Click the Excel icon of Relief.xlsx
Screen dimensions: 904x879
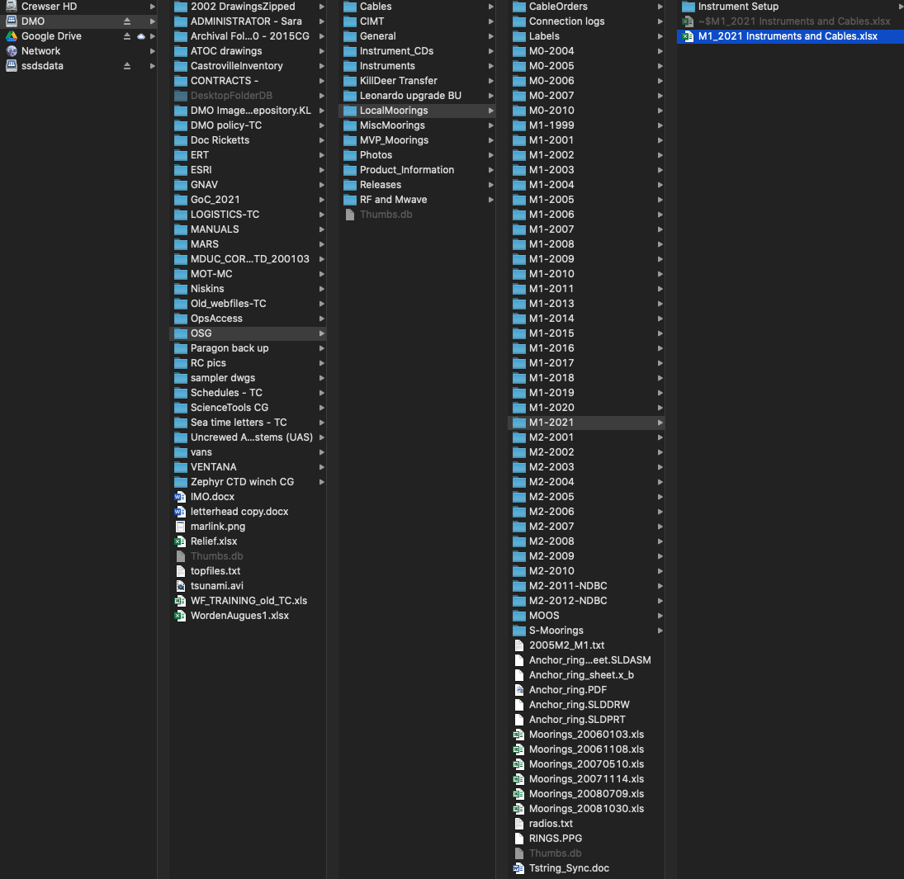[x=180, y=541]
